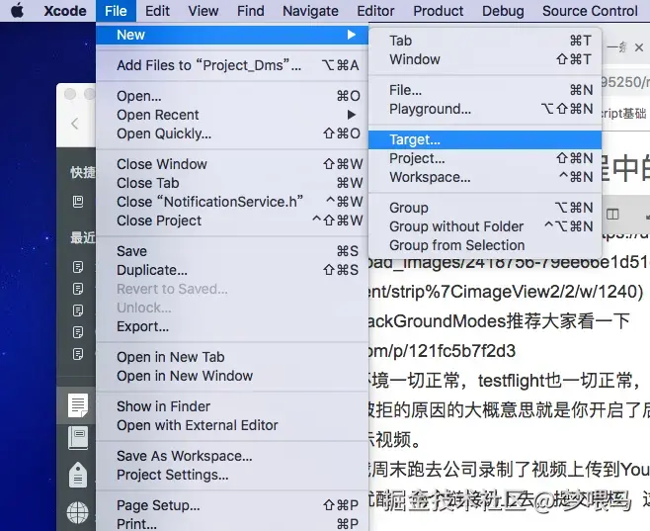
Task: Open the Product menu
Action: click(439, 11)
